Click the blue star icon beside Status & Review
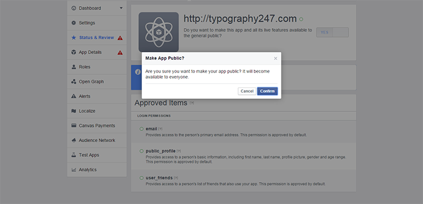Image resolution: width=423 pixels, height=204 pixels. (x=74, y=38)
